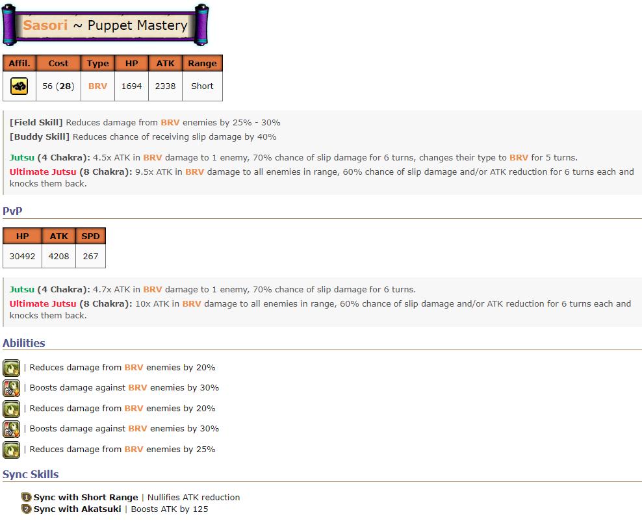Viewport: 642px width, 523px height.
Task: Click the orange 'BRV' type cell
Action: [x=98, y=86]
